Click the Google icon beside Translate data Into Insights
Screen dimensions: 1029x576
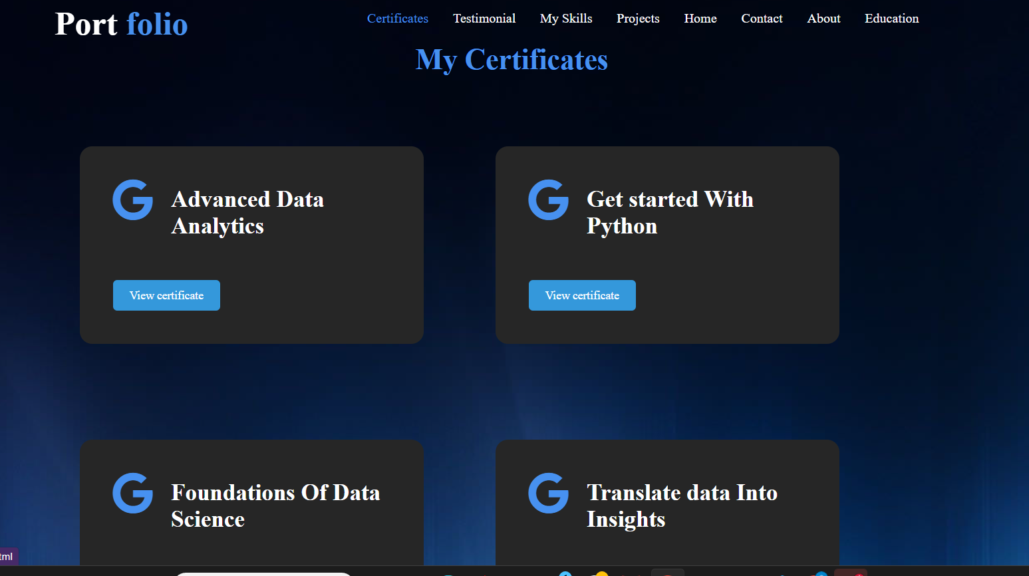pos(549,493)
